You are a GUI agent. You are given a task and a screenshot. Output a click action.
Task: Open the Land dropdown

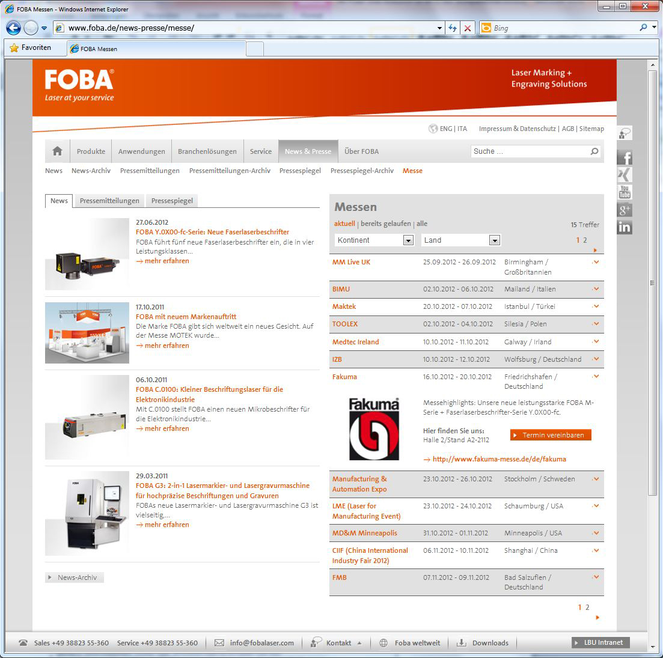click(x=461, y=240)
